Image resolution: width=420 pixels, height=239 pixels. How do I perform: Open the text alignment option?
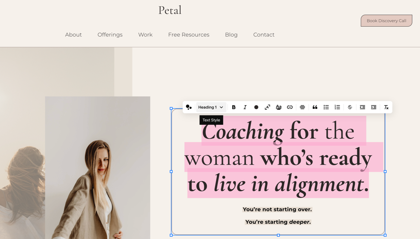click(x=302, y=107)
